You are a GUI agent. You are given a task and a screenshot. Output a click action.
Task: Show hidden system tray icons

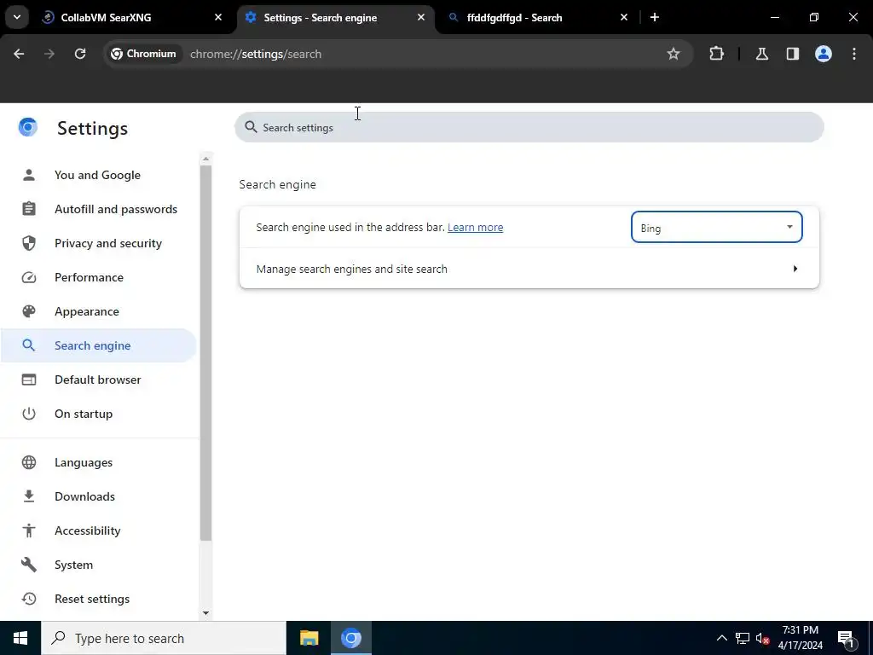click(x=721, y=638)
